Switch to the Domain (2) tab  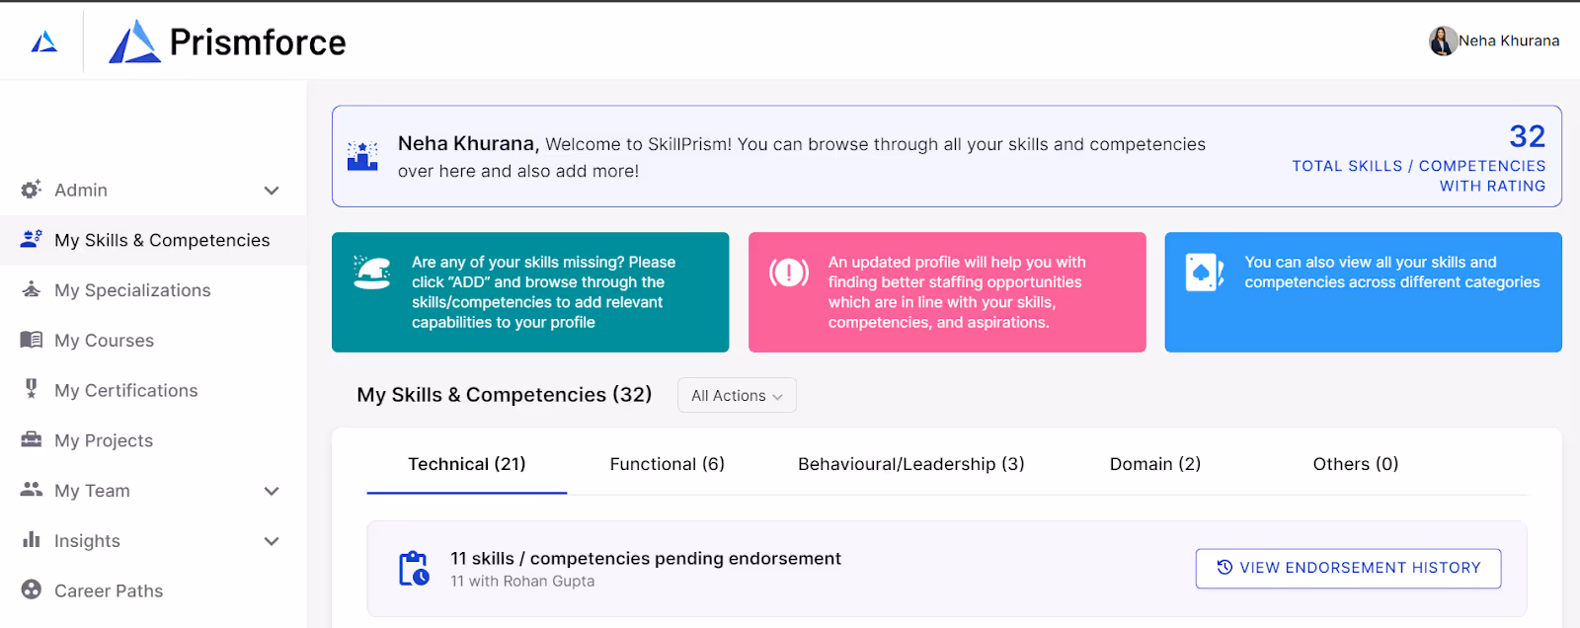pos(1155,464)
